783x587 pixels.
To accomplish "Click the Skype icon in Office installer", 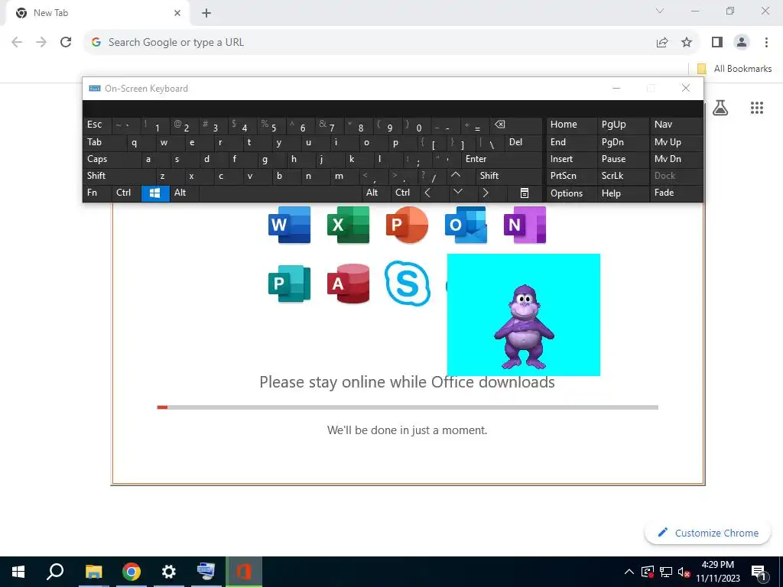I will (x=408, y=284).
